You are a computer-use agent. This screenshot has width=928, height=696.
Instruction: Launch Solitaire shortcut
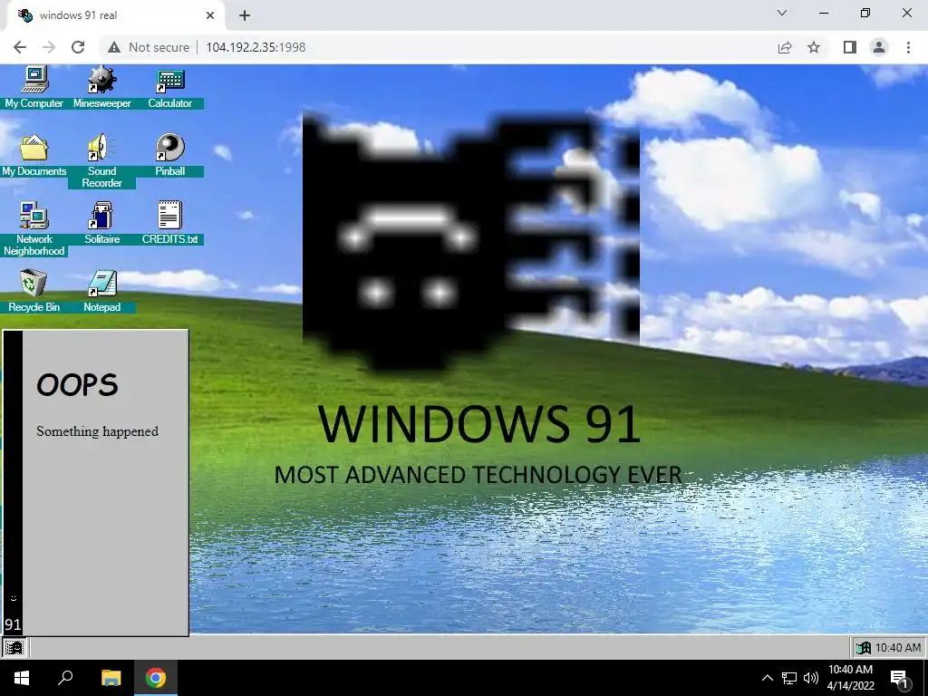point(101,223)
